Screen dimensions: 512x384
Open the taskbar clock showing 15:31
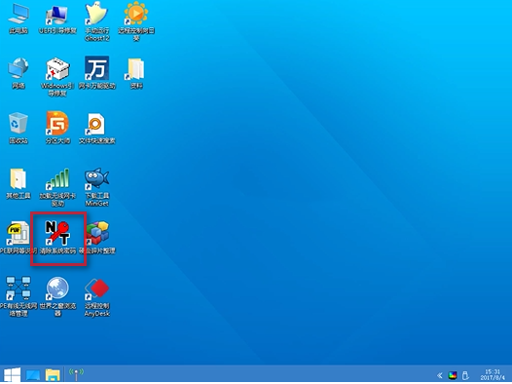point(493,375)
